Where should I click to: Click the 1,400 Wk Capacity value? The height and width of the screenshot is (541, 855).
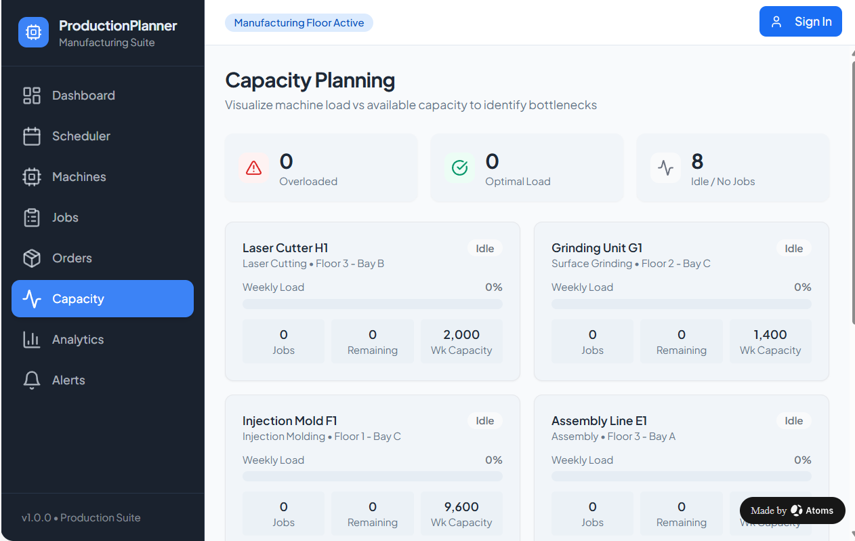[770, 335]
